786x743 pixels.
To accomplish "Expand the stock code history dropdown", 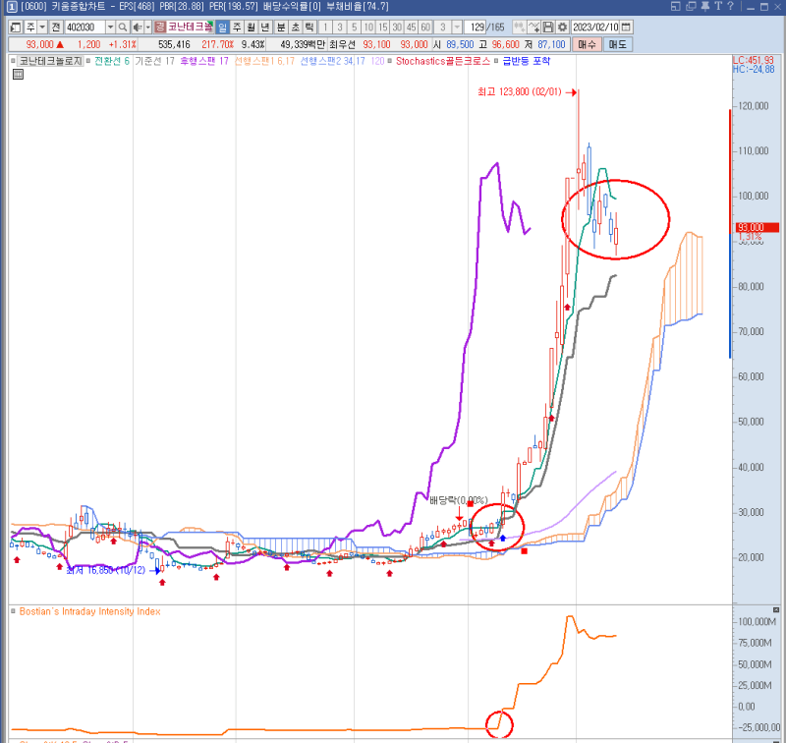I will click(110, 28).
